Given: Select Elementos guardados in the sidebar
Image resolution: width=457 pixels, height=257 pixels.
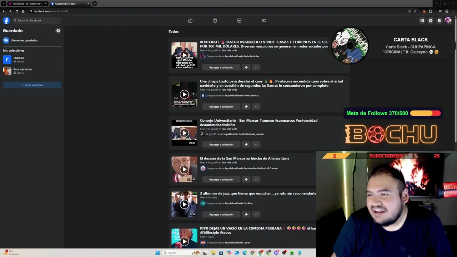Looking at the screenshot, I should (32, 40).
